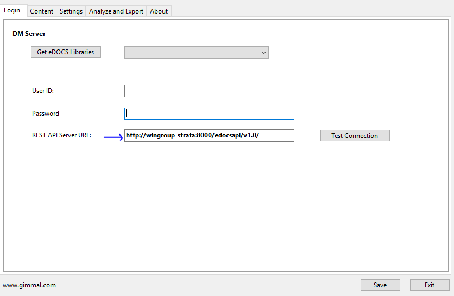Open the About tab
This screenshot has width=454, height=296.
point(159,11)
